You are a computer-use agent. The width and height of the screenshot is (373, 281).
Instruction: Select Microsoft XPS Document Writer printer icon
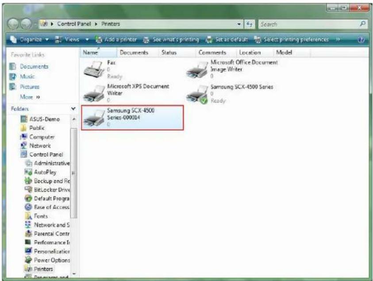tap(94, 93)
